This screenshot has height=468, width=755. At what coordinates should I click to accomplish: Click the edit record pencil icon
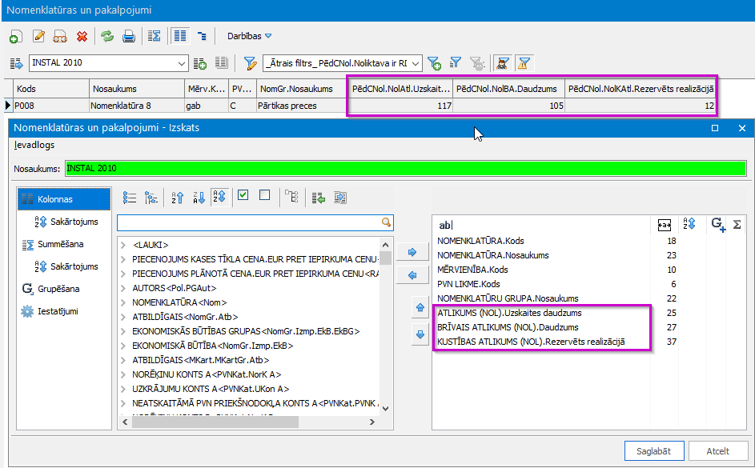pos(38,36)
